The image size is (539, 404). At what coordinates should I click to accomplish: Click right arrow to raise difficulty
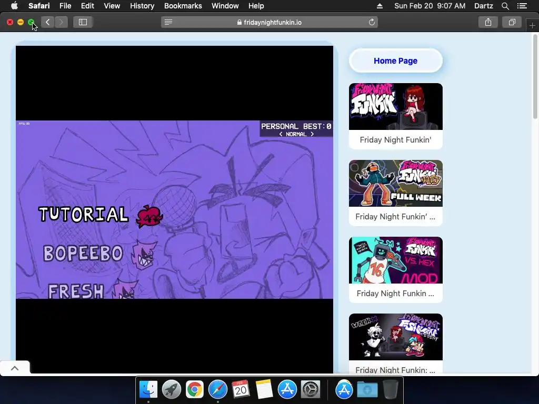pyautogui.click(x=312, y=134)
